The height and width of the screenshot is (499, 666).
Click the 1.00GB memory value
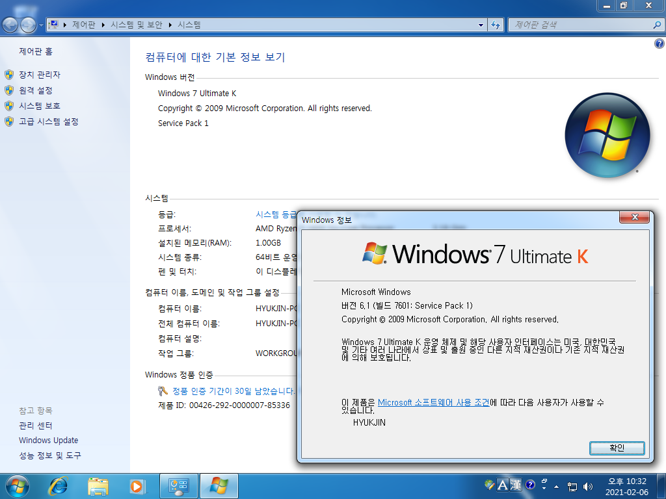tap(269, 243)
